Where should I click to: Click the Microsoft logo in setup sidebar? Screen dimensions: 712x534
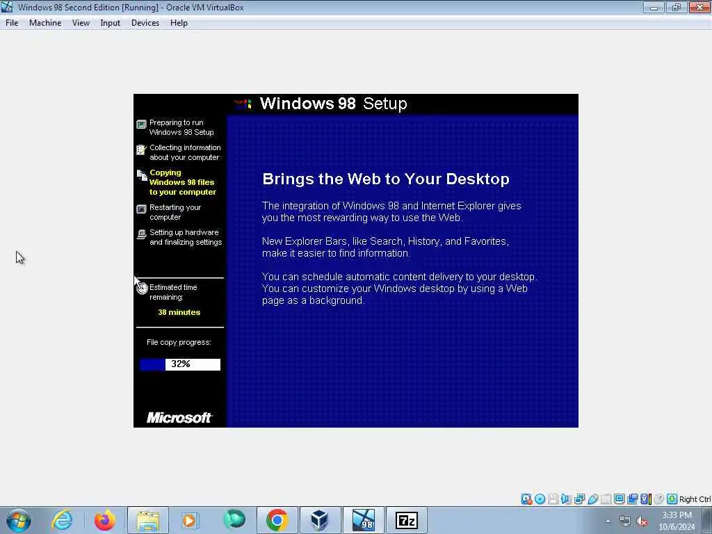tap(179, 417)
